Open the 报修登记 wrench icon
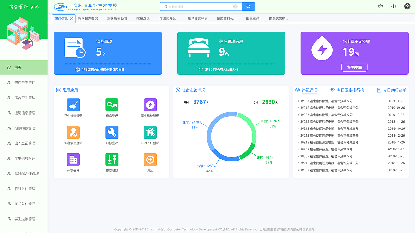 112,132
